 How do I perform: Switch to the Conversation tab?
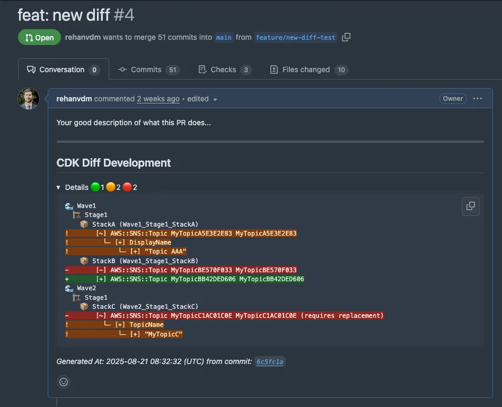coord(64,70)
